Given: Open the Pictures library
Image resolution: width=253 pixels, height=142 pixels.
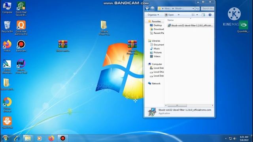Looking at the screenshot, I should tap(156, 52).
